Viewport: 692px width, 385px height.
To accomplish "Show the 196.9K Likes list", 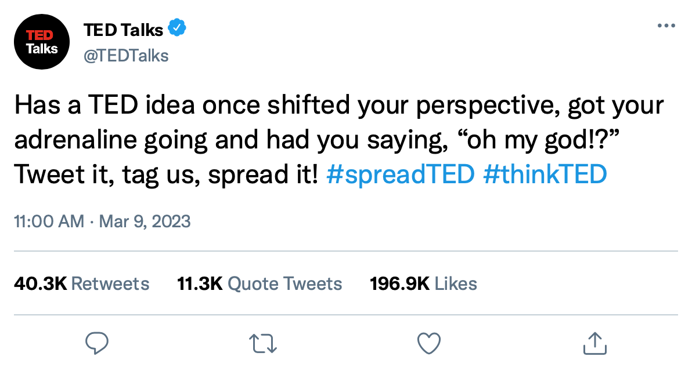I will click(423, 284).
